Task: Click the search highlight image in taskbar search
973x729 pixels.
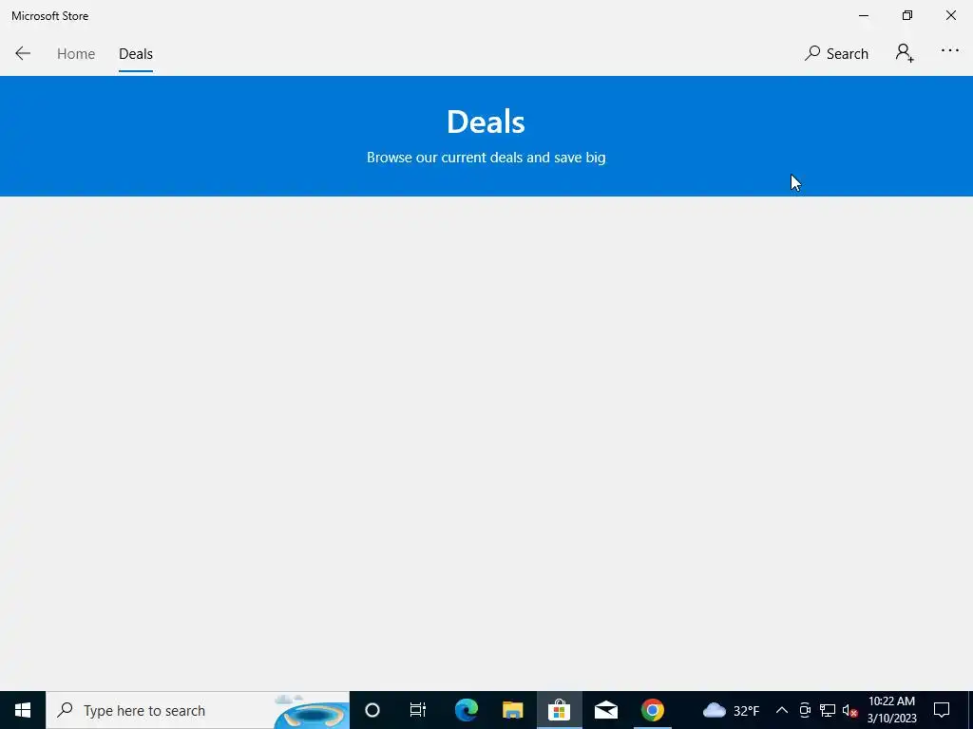Action: click(x=312, y=710)
